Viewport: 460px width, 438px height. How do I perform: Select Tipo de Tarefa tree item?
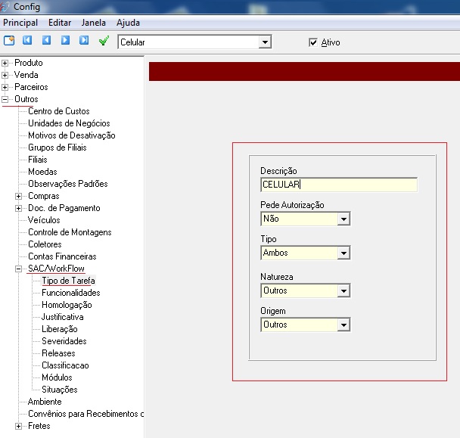tap(68, 281)
